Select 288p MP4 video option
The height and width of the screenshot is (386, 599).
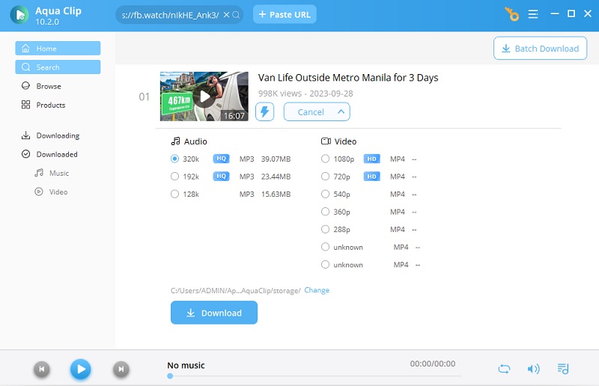(325, 229)
